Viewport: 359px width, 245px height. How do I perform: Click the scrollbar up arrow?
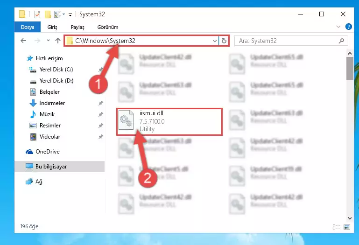(350, 53)
